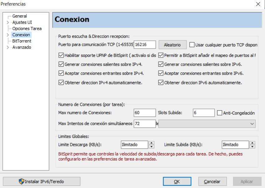Click the Numero de Conexiones group label
The image size is (265, 188).
coord(92,104)
